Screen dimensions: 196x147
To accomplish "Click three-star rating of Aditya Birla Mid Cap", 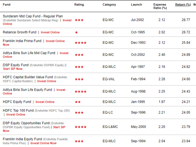I will tap(79, 55).
